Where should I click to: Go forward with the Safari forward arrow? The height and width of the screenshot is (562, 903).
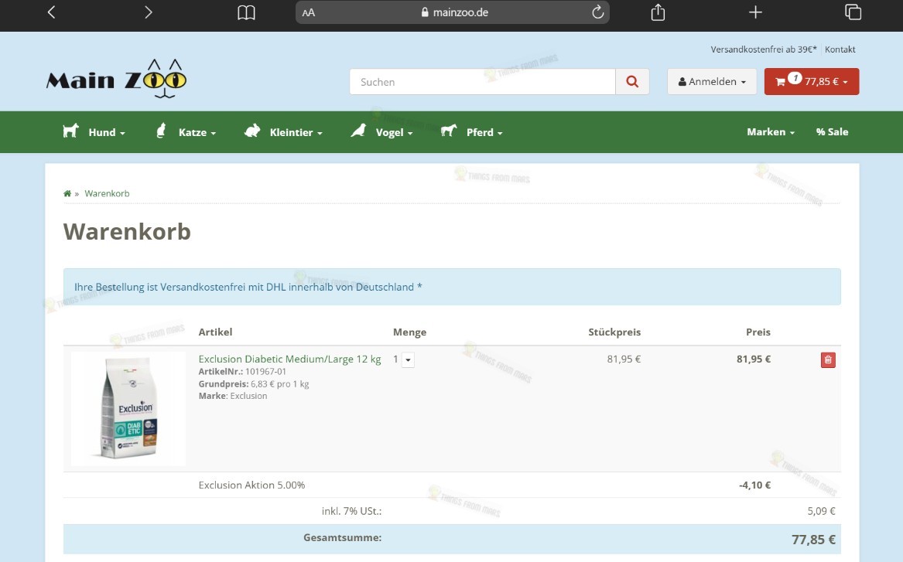click(148, 12)
